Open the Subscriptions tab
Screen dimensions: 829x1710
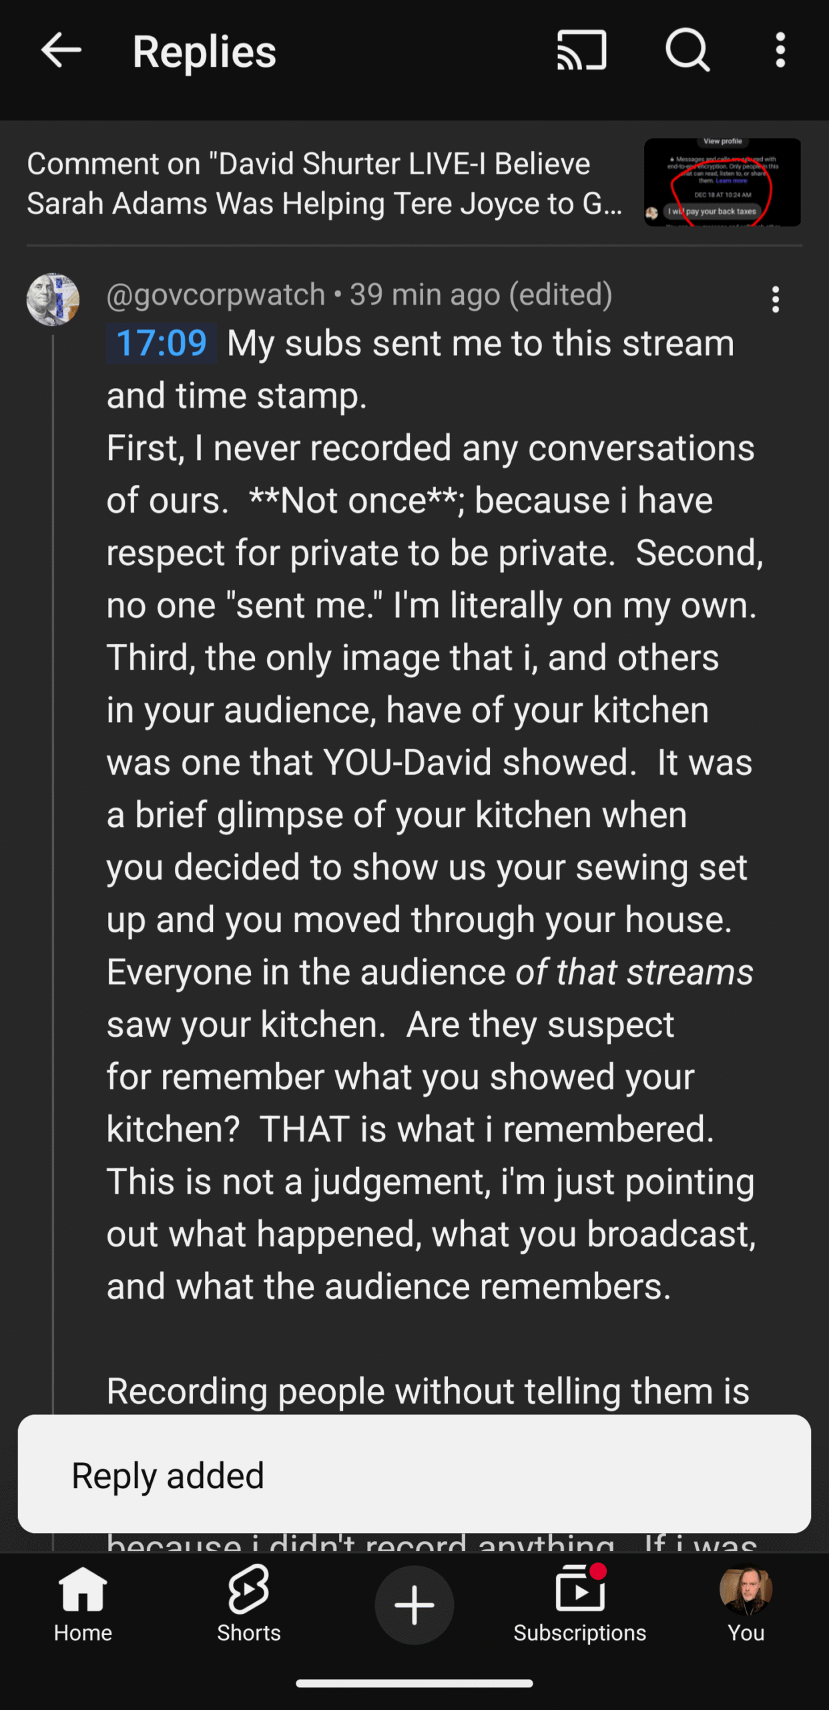[x=579, y=1604]
